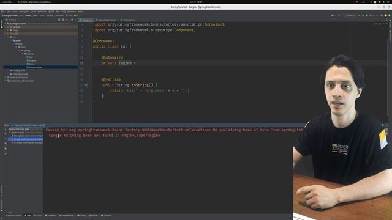Open the Main run configuration dropdown
The image size is (392, 220).
350,15
